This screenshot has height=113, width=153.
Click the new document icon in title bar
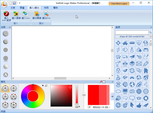point(10,3)
